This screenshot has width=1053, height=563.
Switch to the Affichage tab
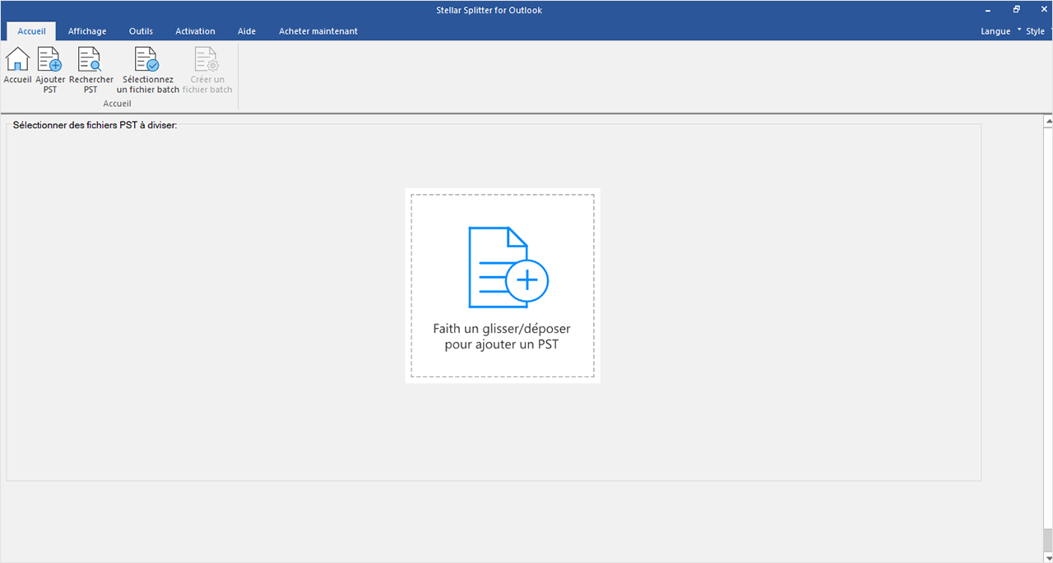(87, 31)
